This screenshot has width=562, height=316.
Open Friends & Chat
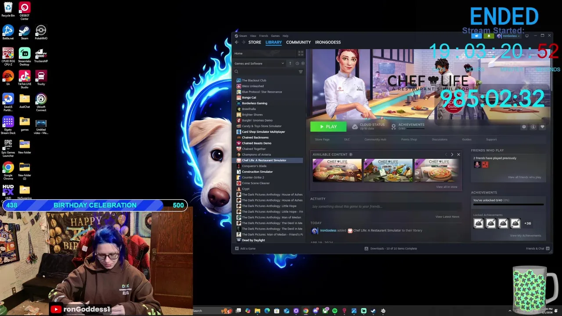(537, 248)
